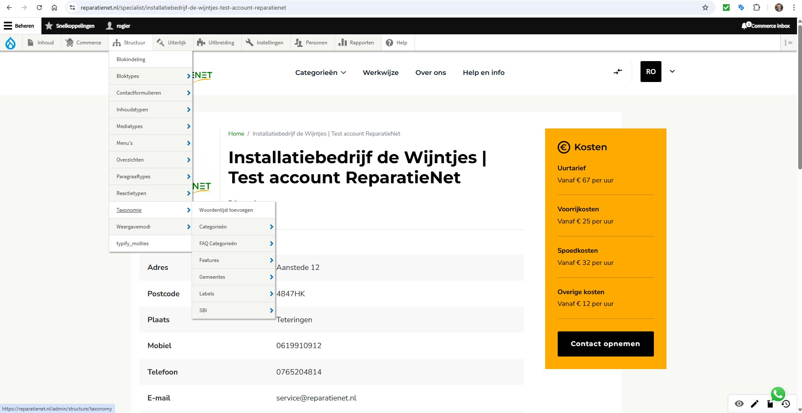The height and width of the screenshot is (413, 802).
Task: Open the Commerce inbox notifications bell
Action: 765,26
